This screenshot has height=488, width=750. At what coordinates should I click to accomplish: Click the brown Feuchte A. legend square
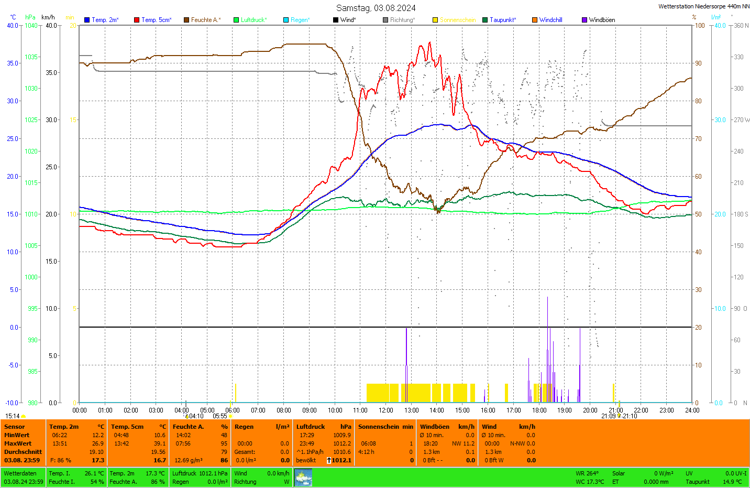click(186, 20)
